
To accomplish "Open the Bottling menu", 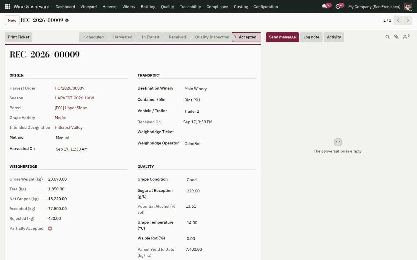I will 148,7.
